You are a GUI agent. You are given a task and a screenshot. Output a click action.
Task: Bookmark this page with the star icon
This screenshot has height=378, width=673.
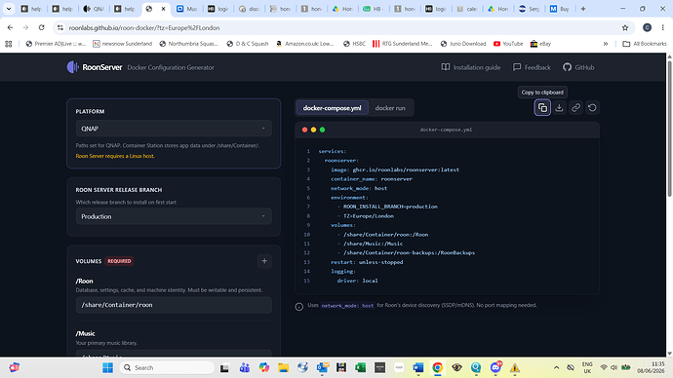point(625,28)
